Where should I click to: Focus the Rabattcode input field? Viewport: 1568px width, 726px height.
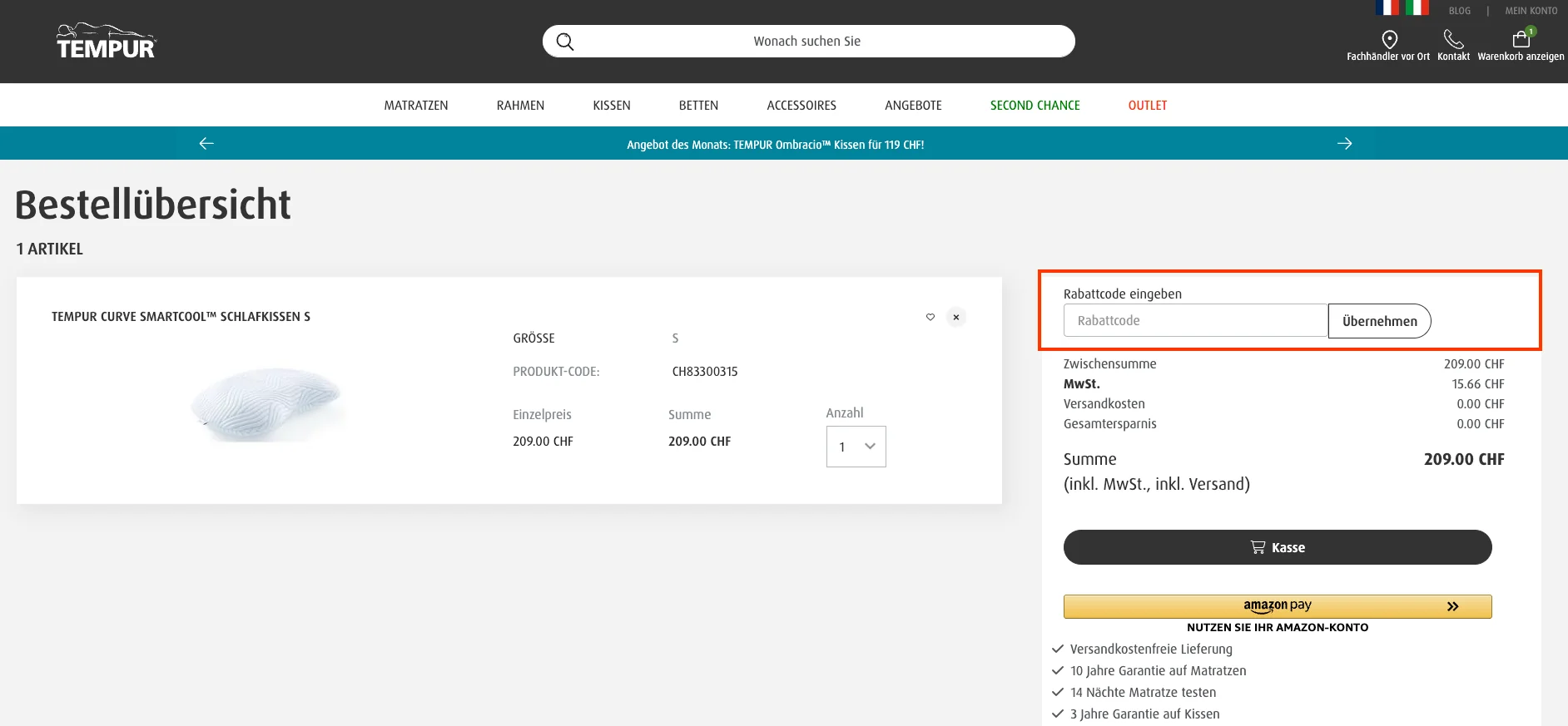[1195, 320]
